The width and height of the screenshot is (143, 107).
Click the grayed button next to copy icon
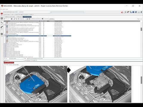coord(46,19)
